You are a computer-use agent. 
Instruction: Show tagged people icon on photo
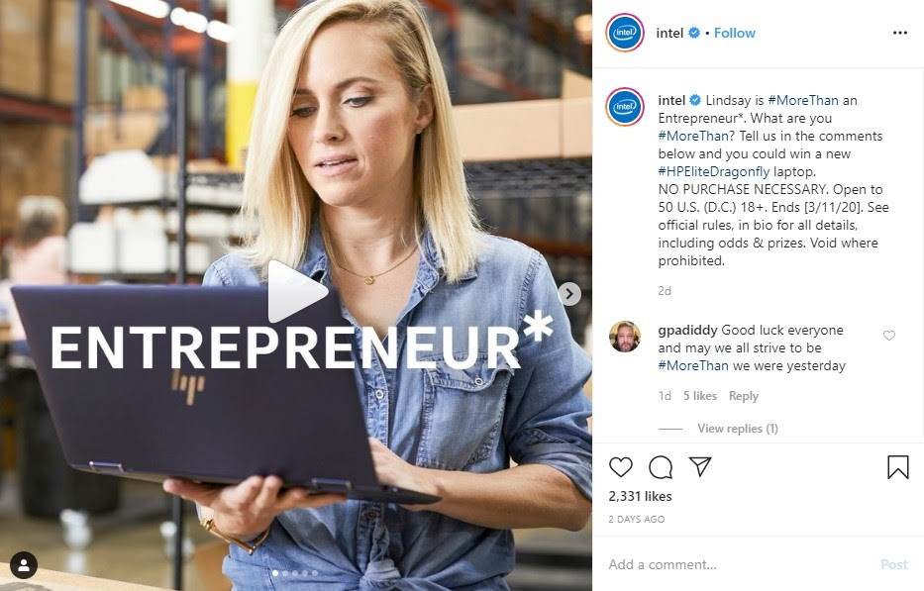(x=24, y=565)
